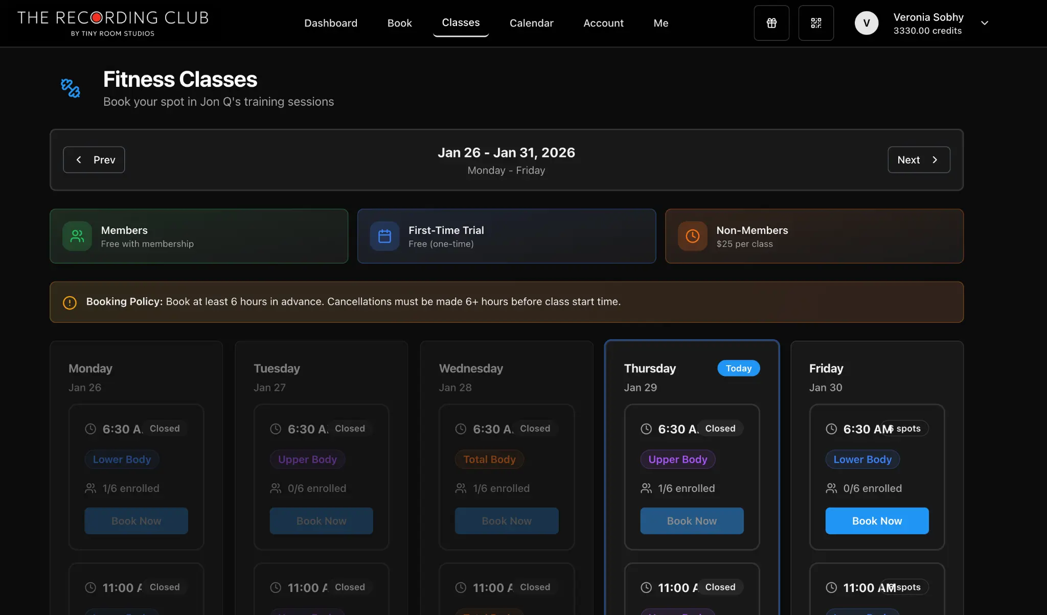Image resolution: width=1047 pixels, height=615 pixels.
Task: Click the orange Non-Members clock icon
Action: 692,236
